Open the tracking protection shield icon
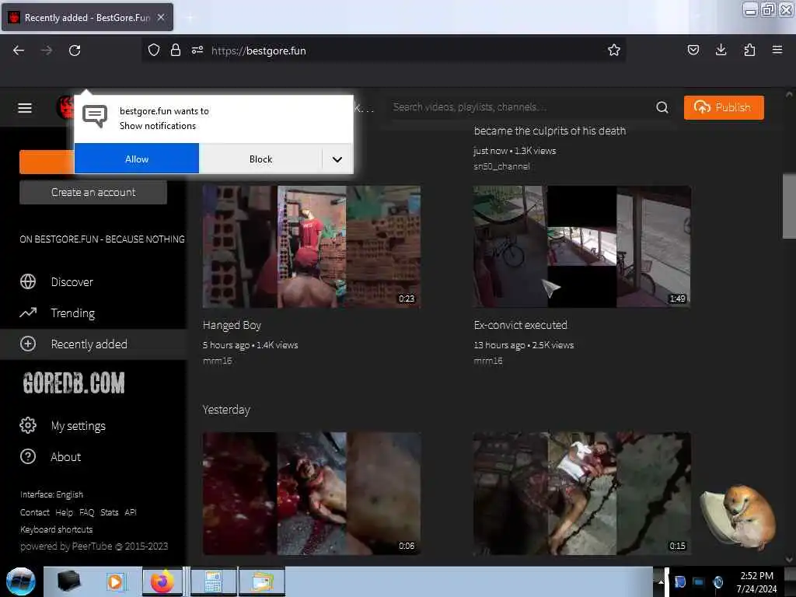The width and height of the screenshot is (796, 597). pos(154,51)
